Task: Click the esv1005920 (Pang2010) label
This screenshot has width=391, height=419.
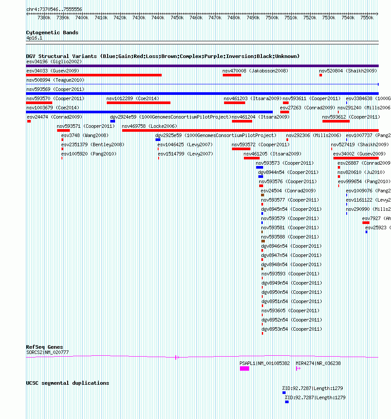Action: pos(89,154)
